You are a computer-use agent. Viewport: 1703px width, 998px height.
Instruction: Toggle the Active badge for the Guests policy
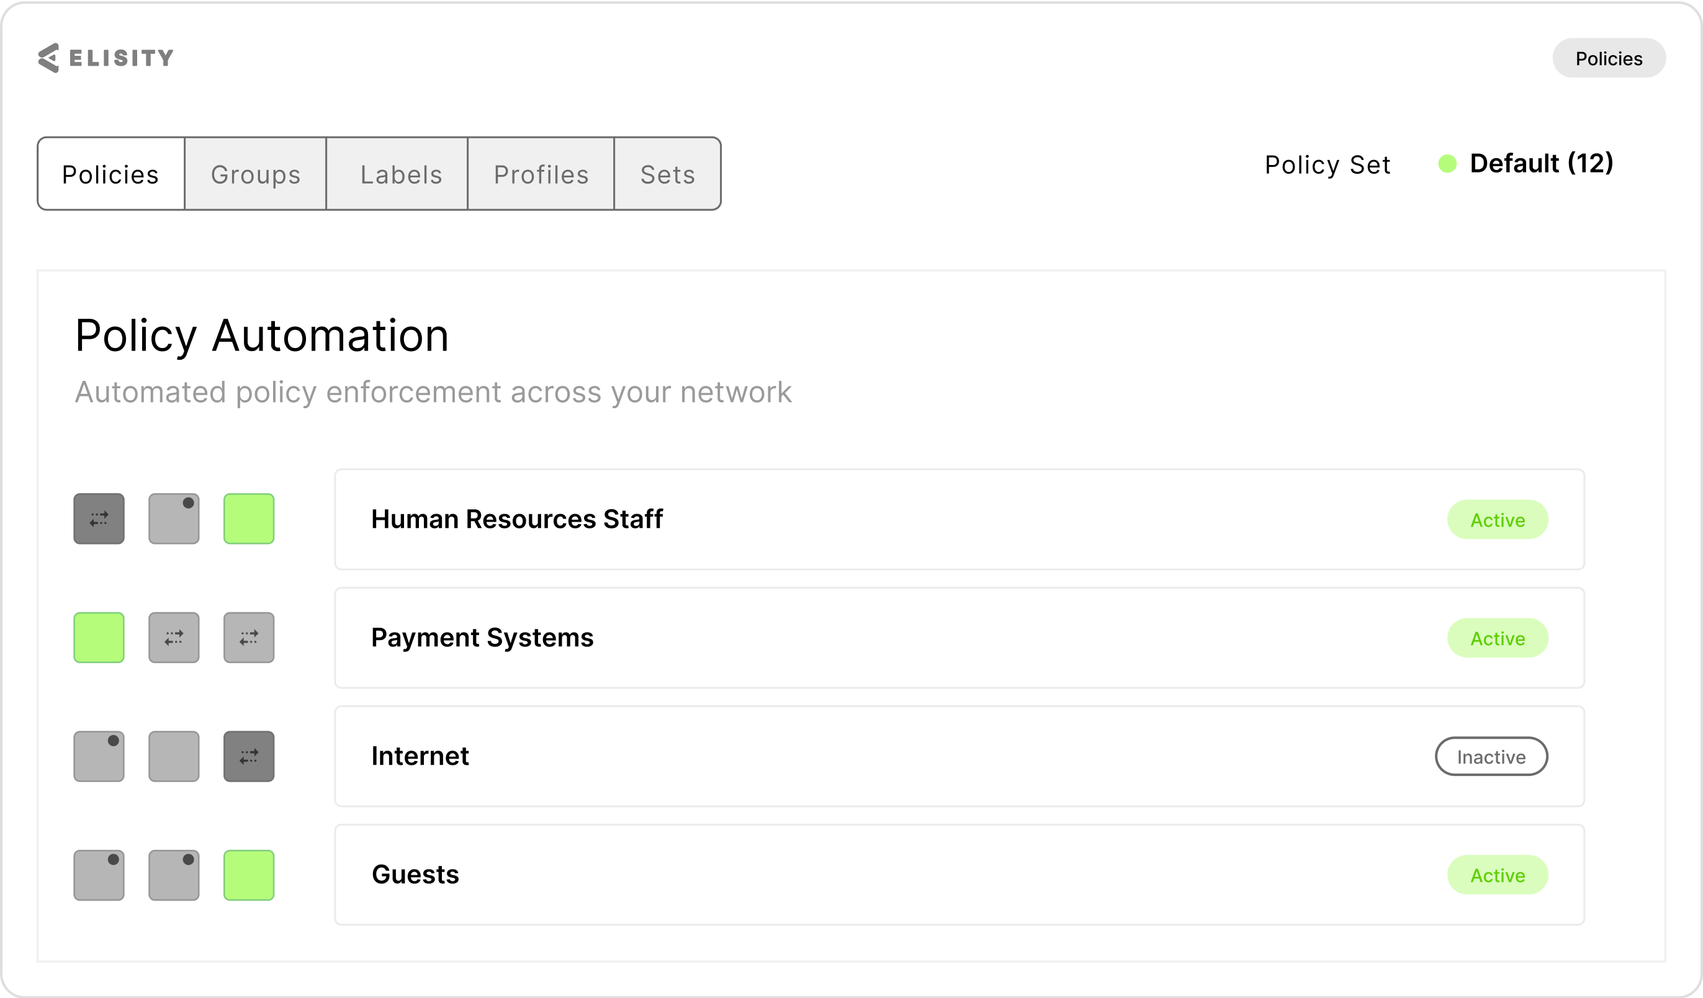coord(1498,875)
